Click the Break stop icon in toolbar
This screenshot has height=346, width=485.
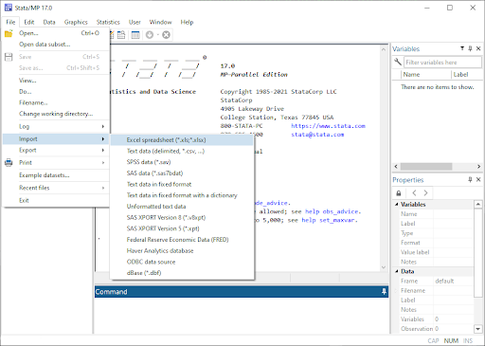(x=166, y=35)
